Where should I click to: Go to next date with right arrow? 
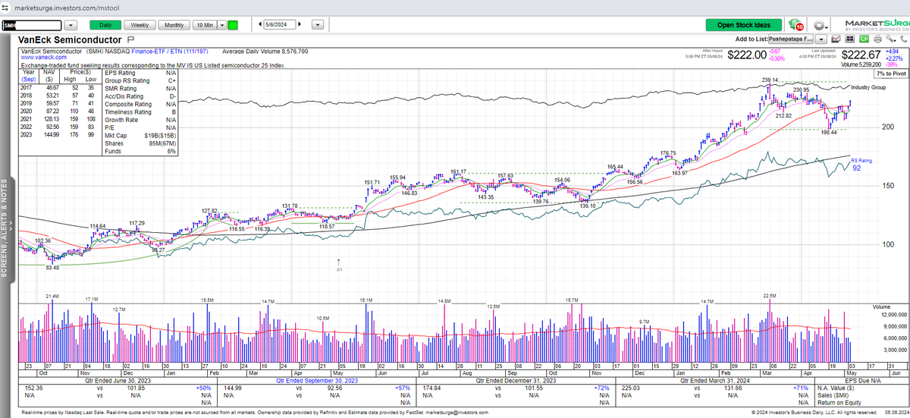tap(300, 24)
